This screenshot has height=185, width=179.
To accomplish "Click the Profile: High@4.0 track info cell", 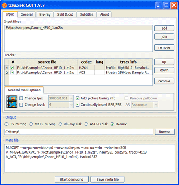I will pyautogui.click(x=128, y=68).
